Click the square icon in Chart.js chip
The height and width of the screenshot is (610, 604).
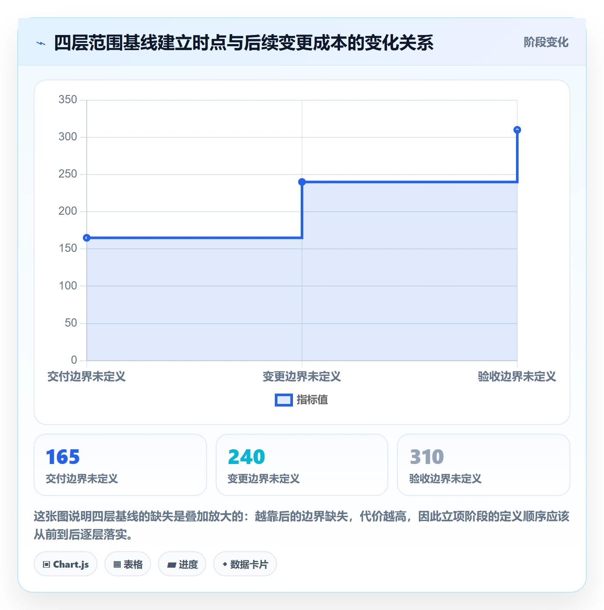46,565
